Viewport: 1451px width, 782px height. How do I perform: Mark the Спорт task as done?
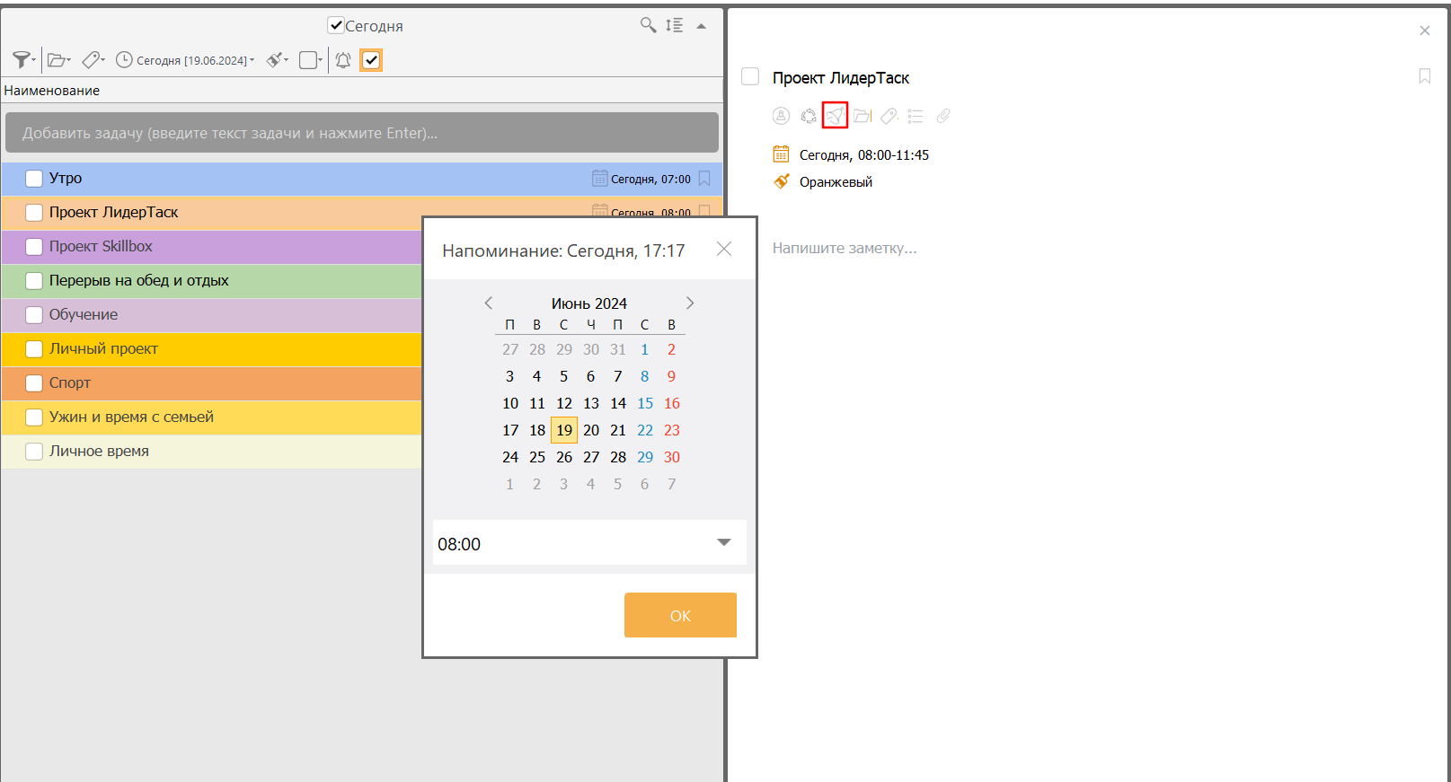pos(34,383)
